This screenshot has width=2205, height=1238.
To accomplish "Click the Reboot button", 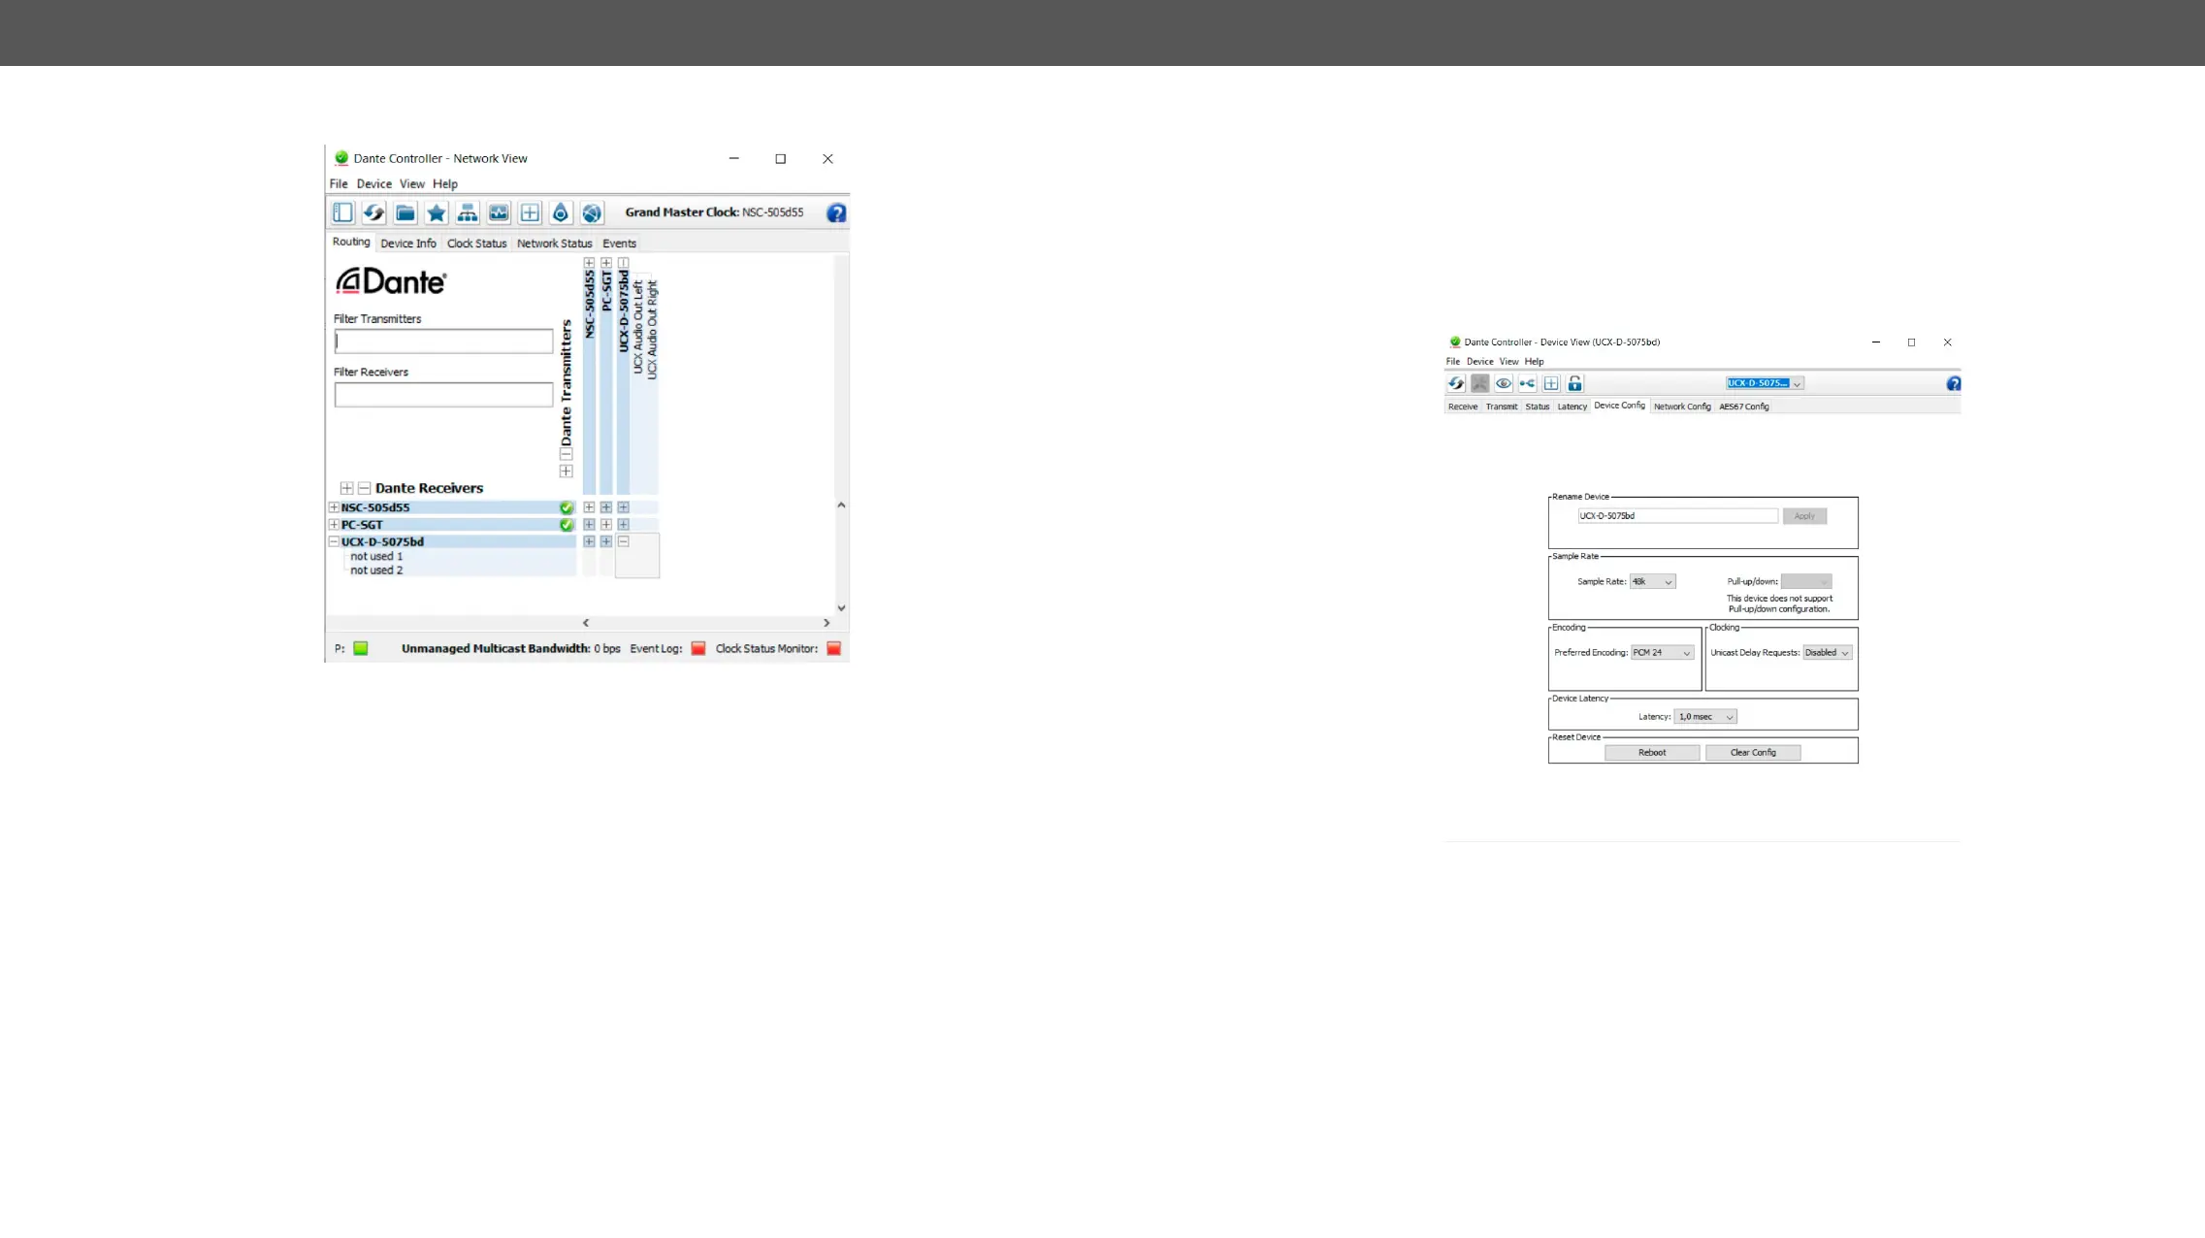I will coord(1652,753).
